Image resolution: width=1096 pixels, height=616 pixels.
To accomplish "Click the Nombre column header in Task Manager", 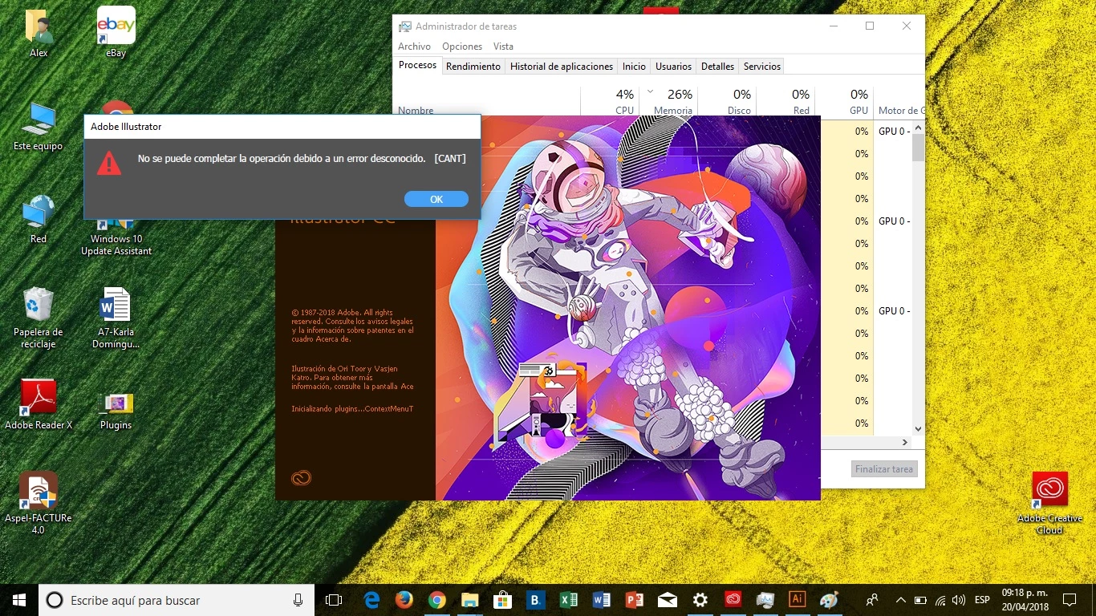I will (416, 111).
